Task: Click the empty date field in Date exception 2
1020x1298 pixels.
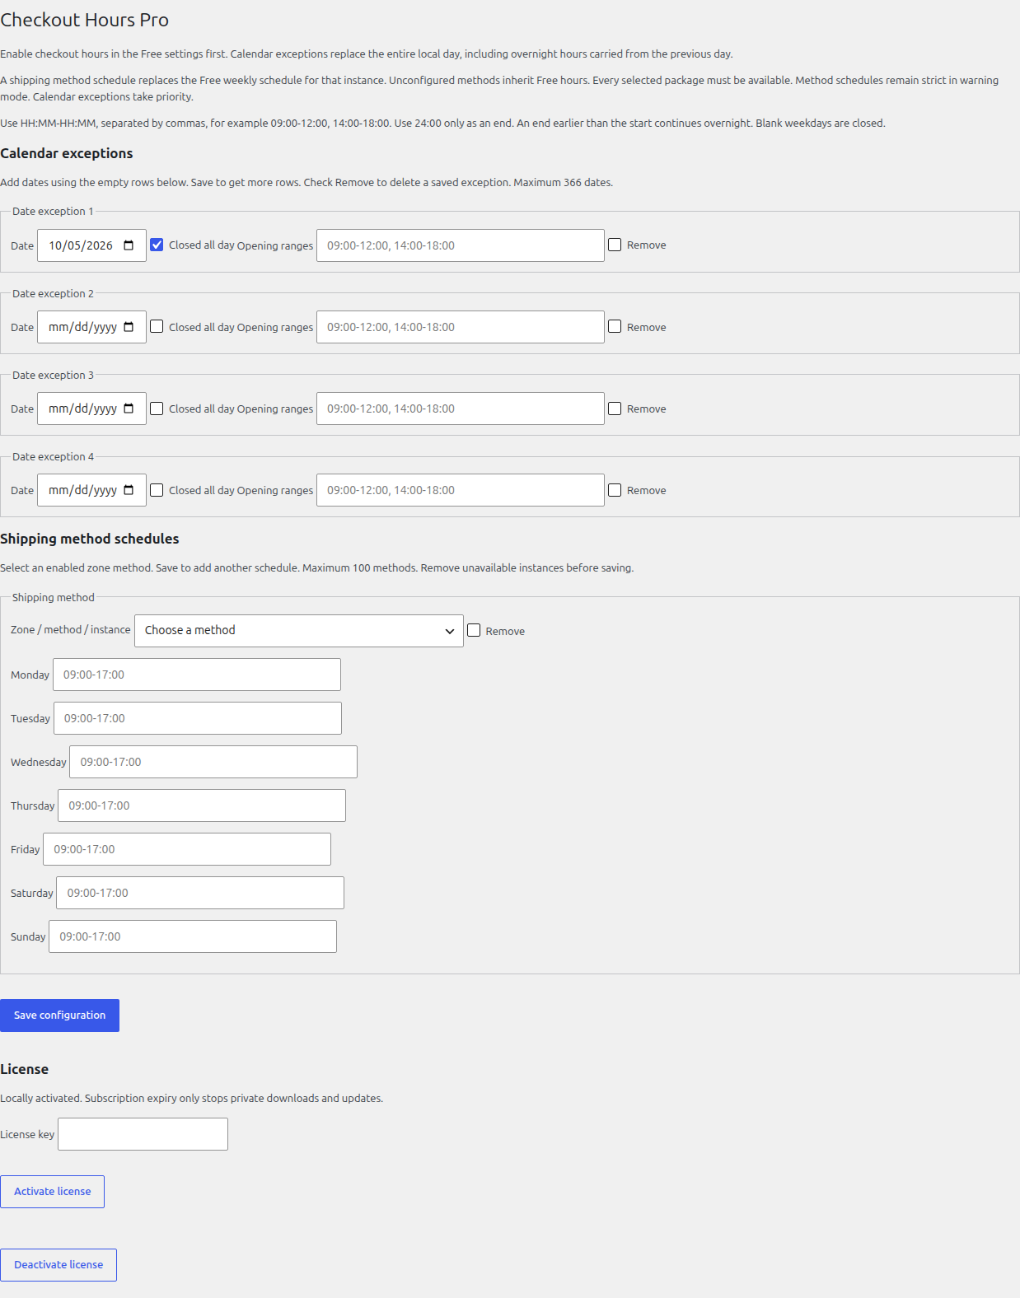Action: [x=91, y=327]
